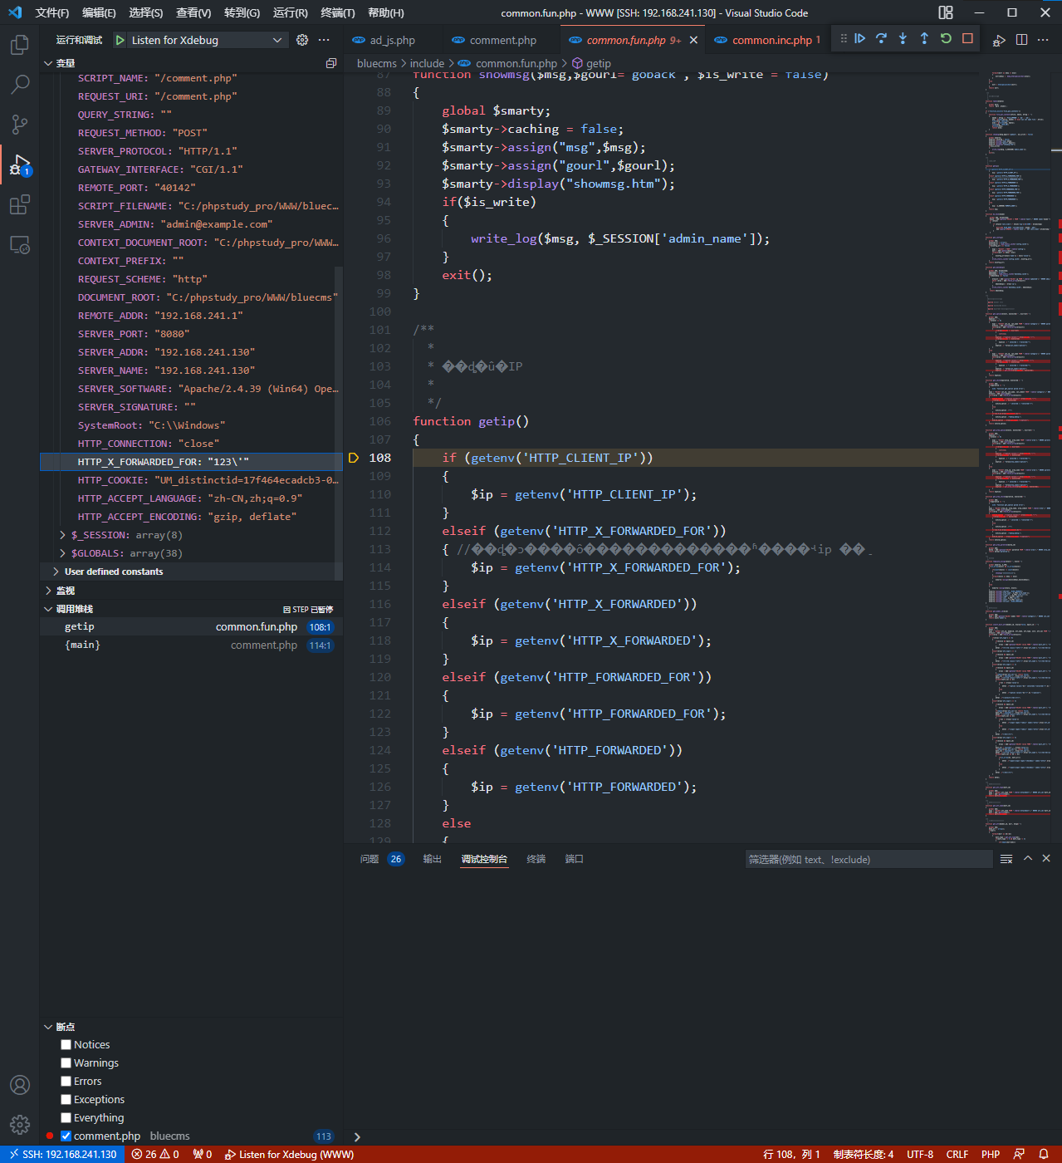
Task: Click the debug console filter input
Action: [869, 859]
